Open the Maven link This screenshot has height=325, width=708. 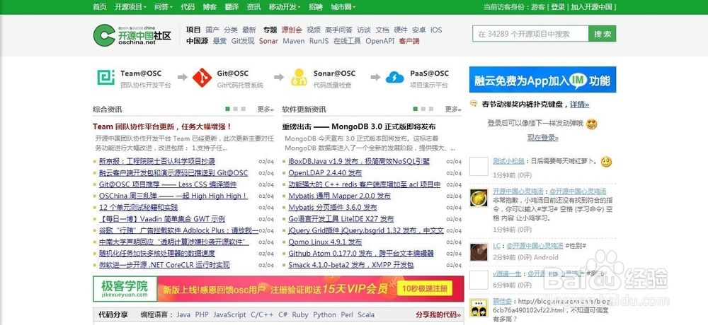point(294,41)
